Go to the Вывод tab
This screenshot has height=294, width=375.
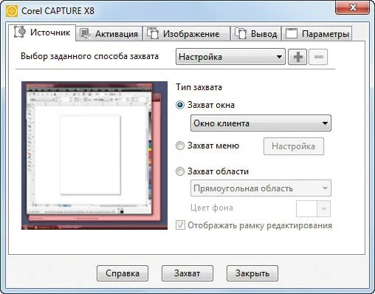255,34
